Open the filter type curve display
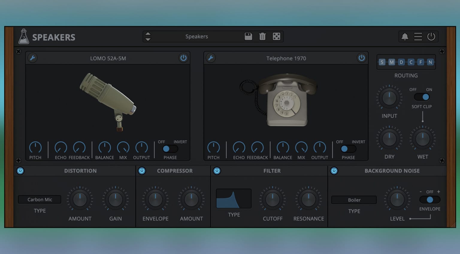This screenshot has width=460, height=254. [x=234, y=198]
